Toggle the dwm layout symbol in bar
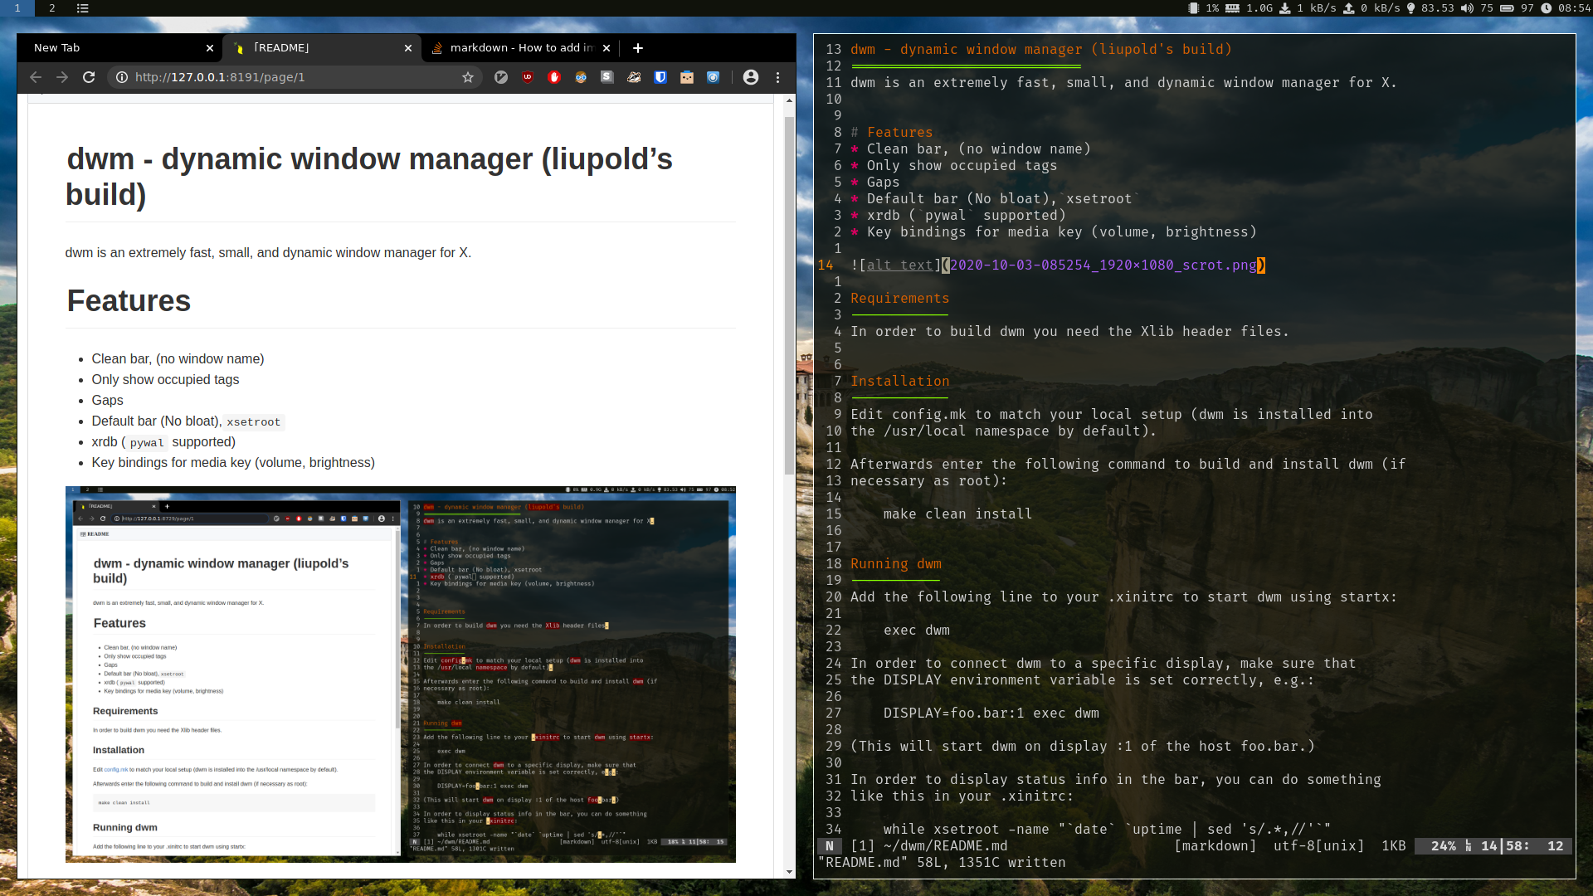The width and height of the screenshot is (1593, 896). (82, 8)
